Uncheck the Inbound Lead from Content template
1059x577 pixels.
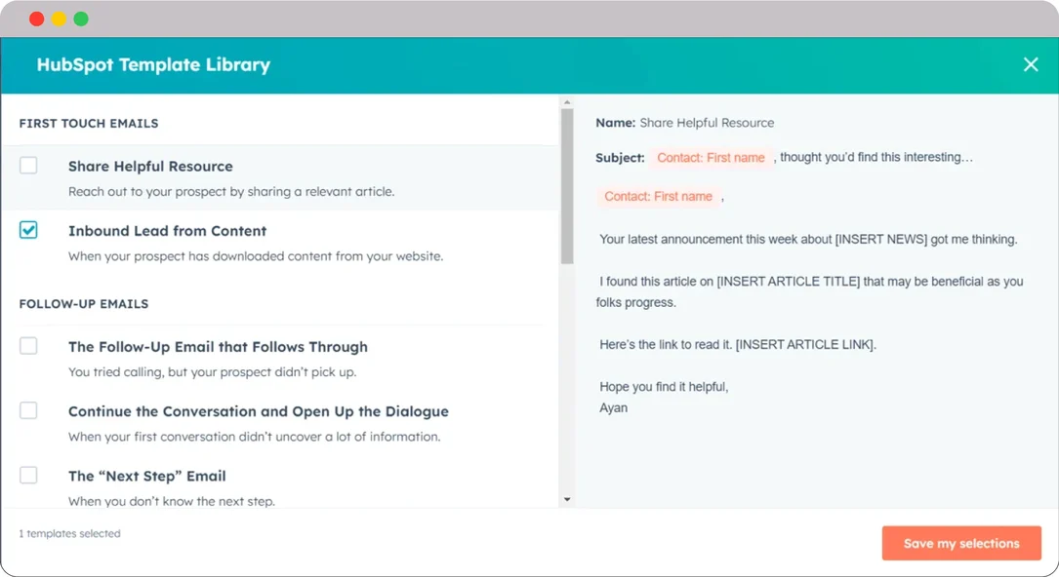tap(27, 230)
